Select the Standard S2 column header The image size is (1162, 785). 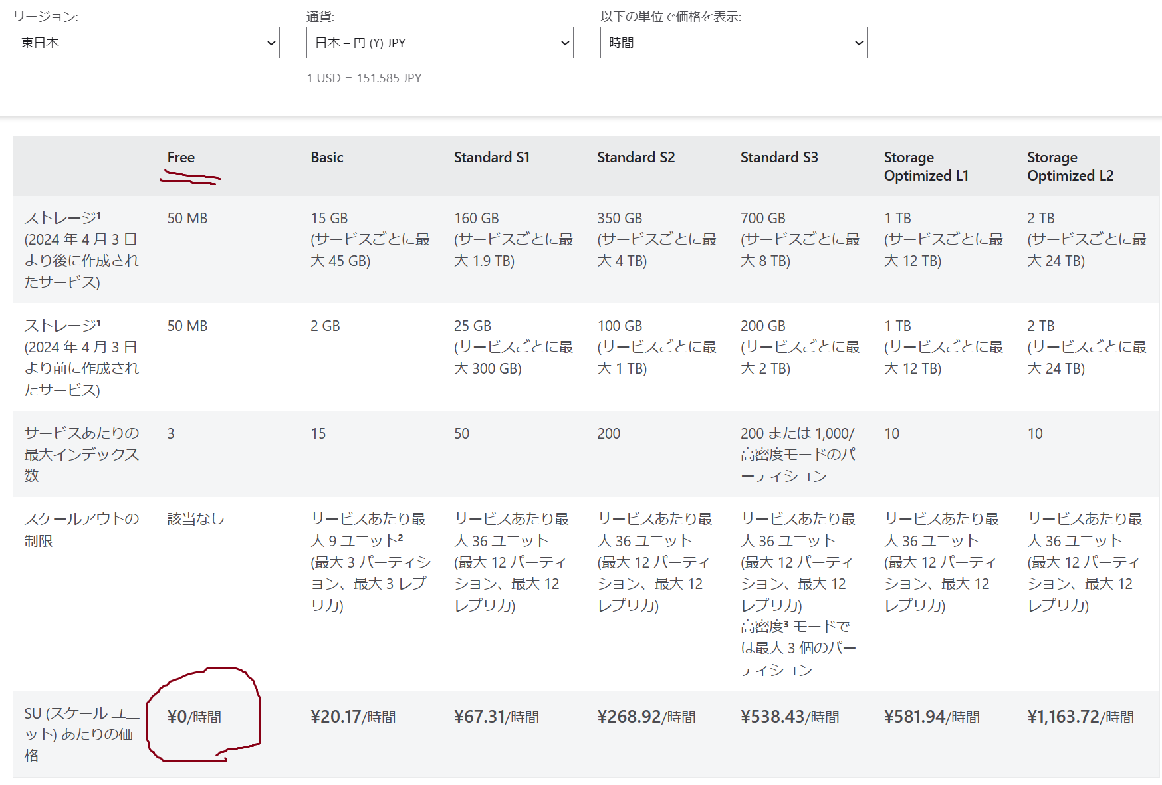tap(636, 158)
